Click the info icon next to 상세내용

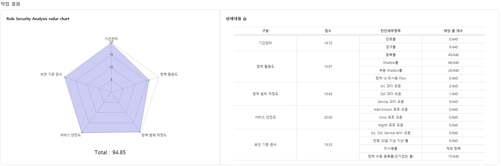click(x=245, y=19)
